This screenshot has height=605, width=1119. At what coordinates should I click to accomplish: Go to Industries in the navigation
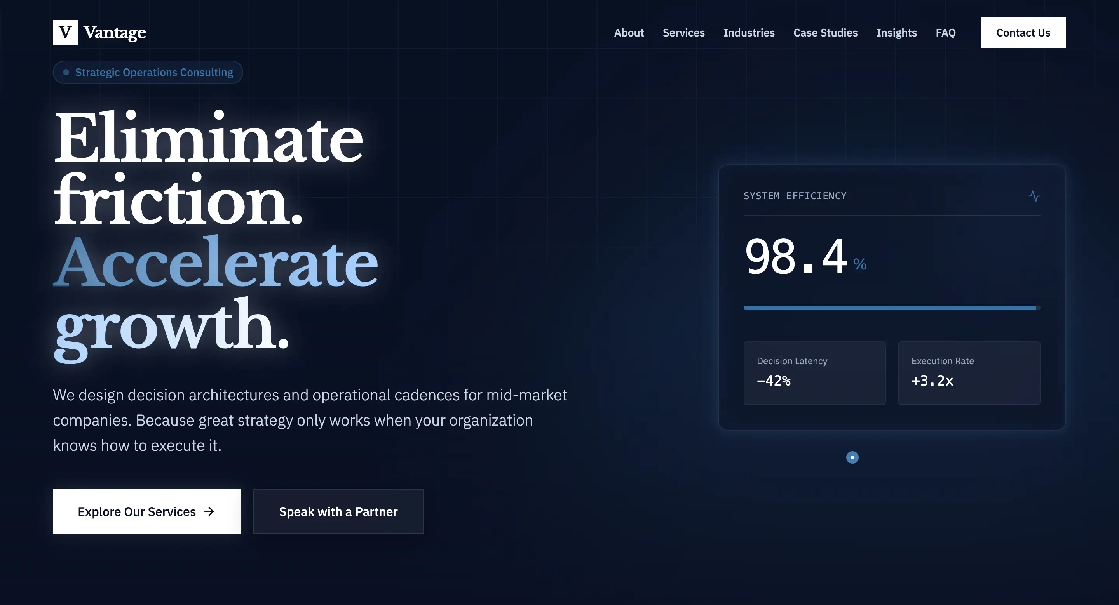point(749,33)
